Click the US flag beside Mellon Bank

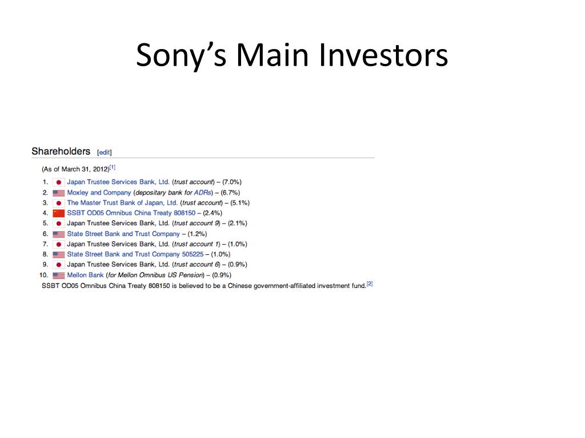point(59,275)
